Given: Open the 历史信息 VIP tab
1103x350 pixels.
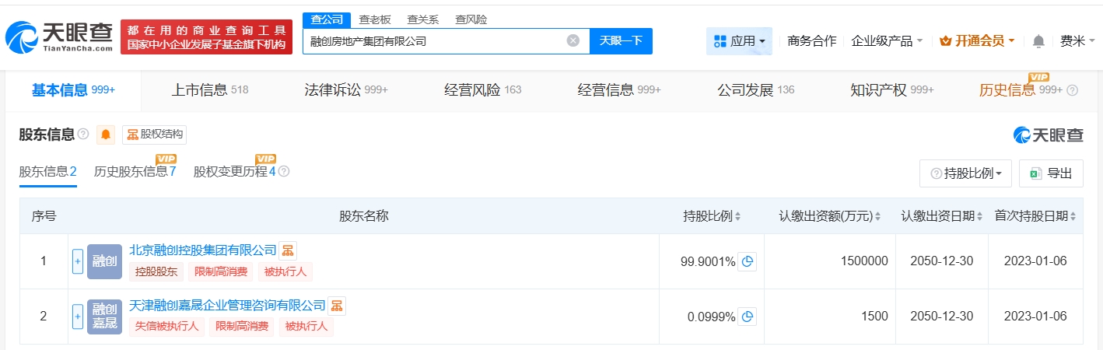Looking at the screenshot, I should (1021, 90).
